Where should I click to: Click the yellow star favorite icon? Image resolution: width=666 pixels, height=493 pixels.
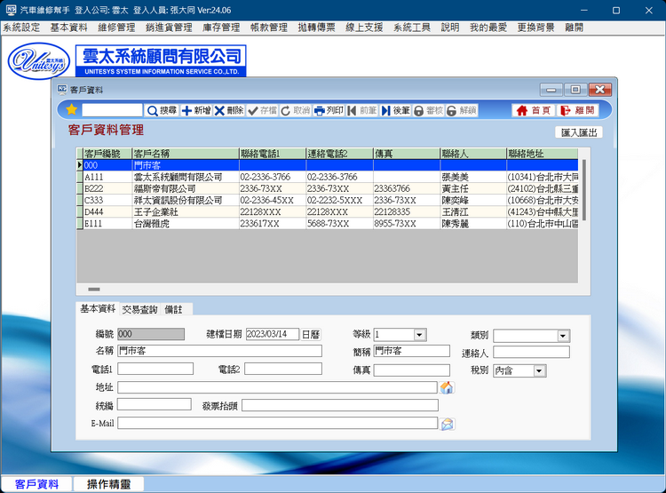(x=71, y=110)
